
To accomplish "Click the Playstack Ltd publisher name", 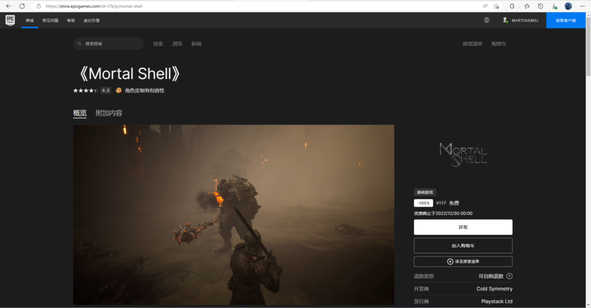I will pos(497,301).
